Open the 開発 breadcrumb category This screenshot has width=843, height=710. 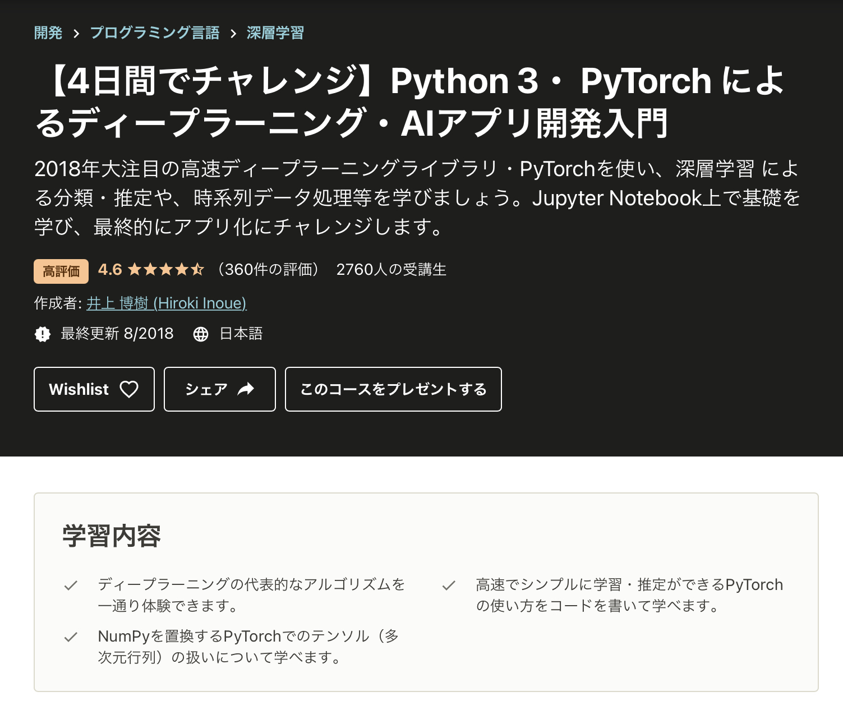click(48, 33)
